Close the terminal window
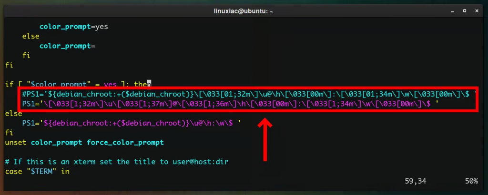 point(477,11)
